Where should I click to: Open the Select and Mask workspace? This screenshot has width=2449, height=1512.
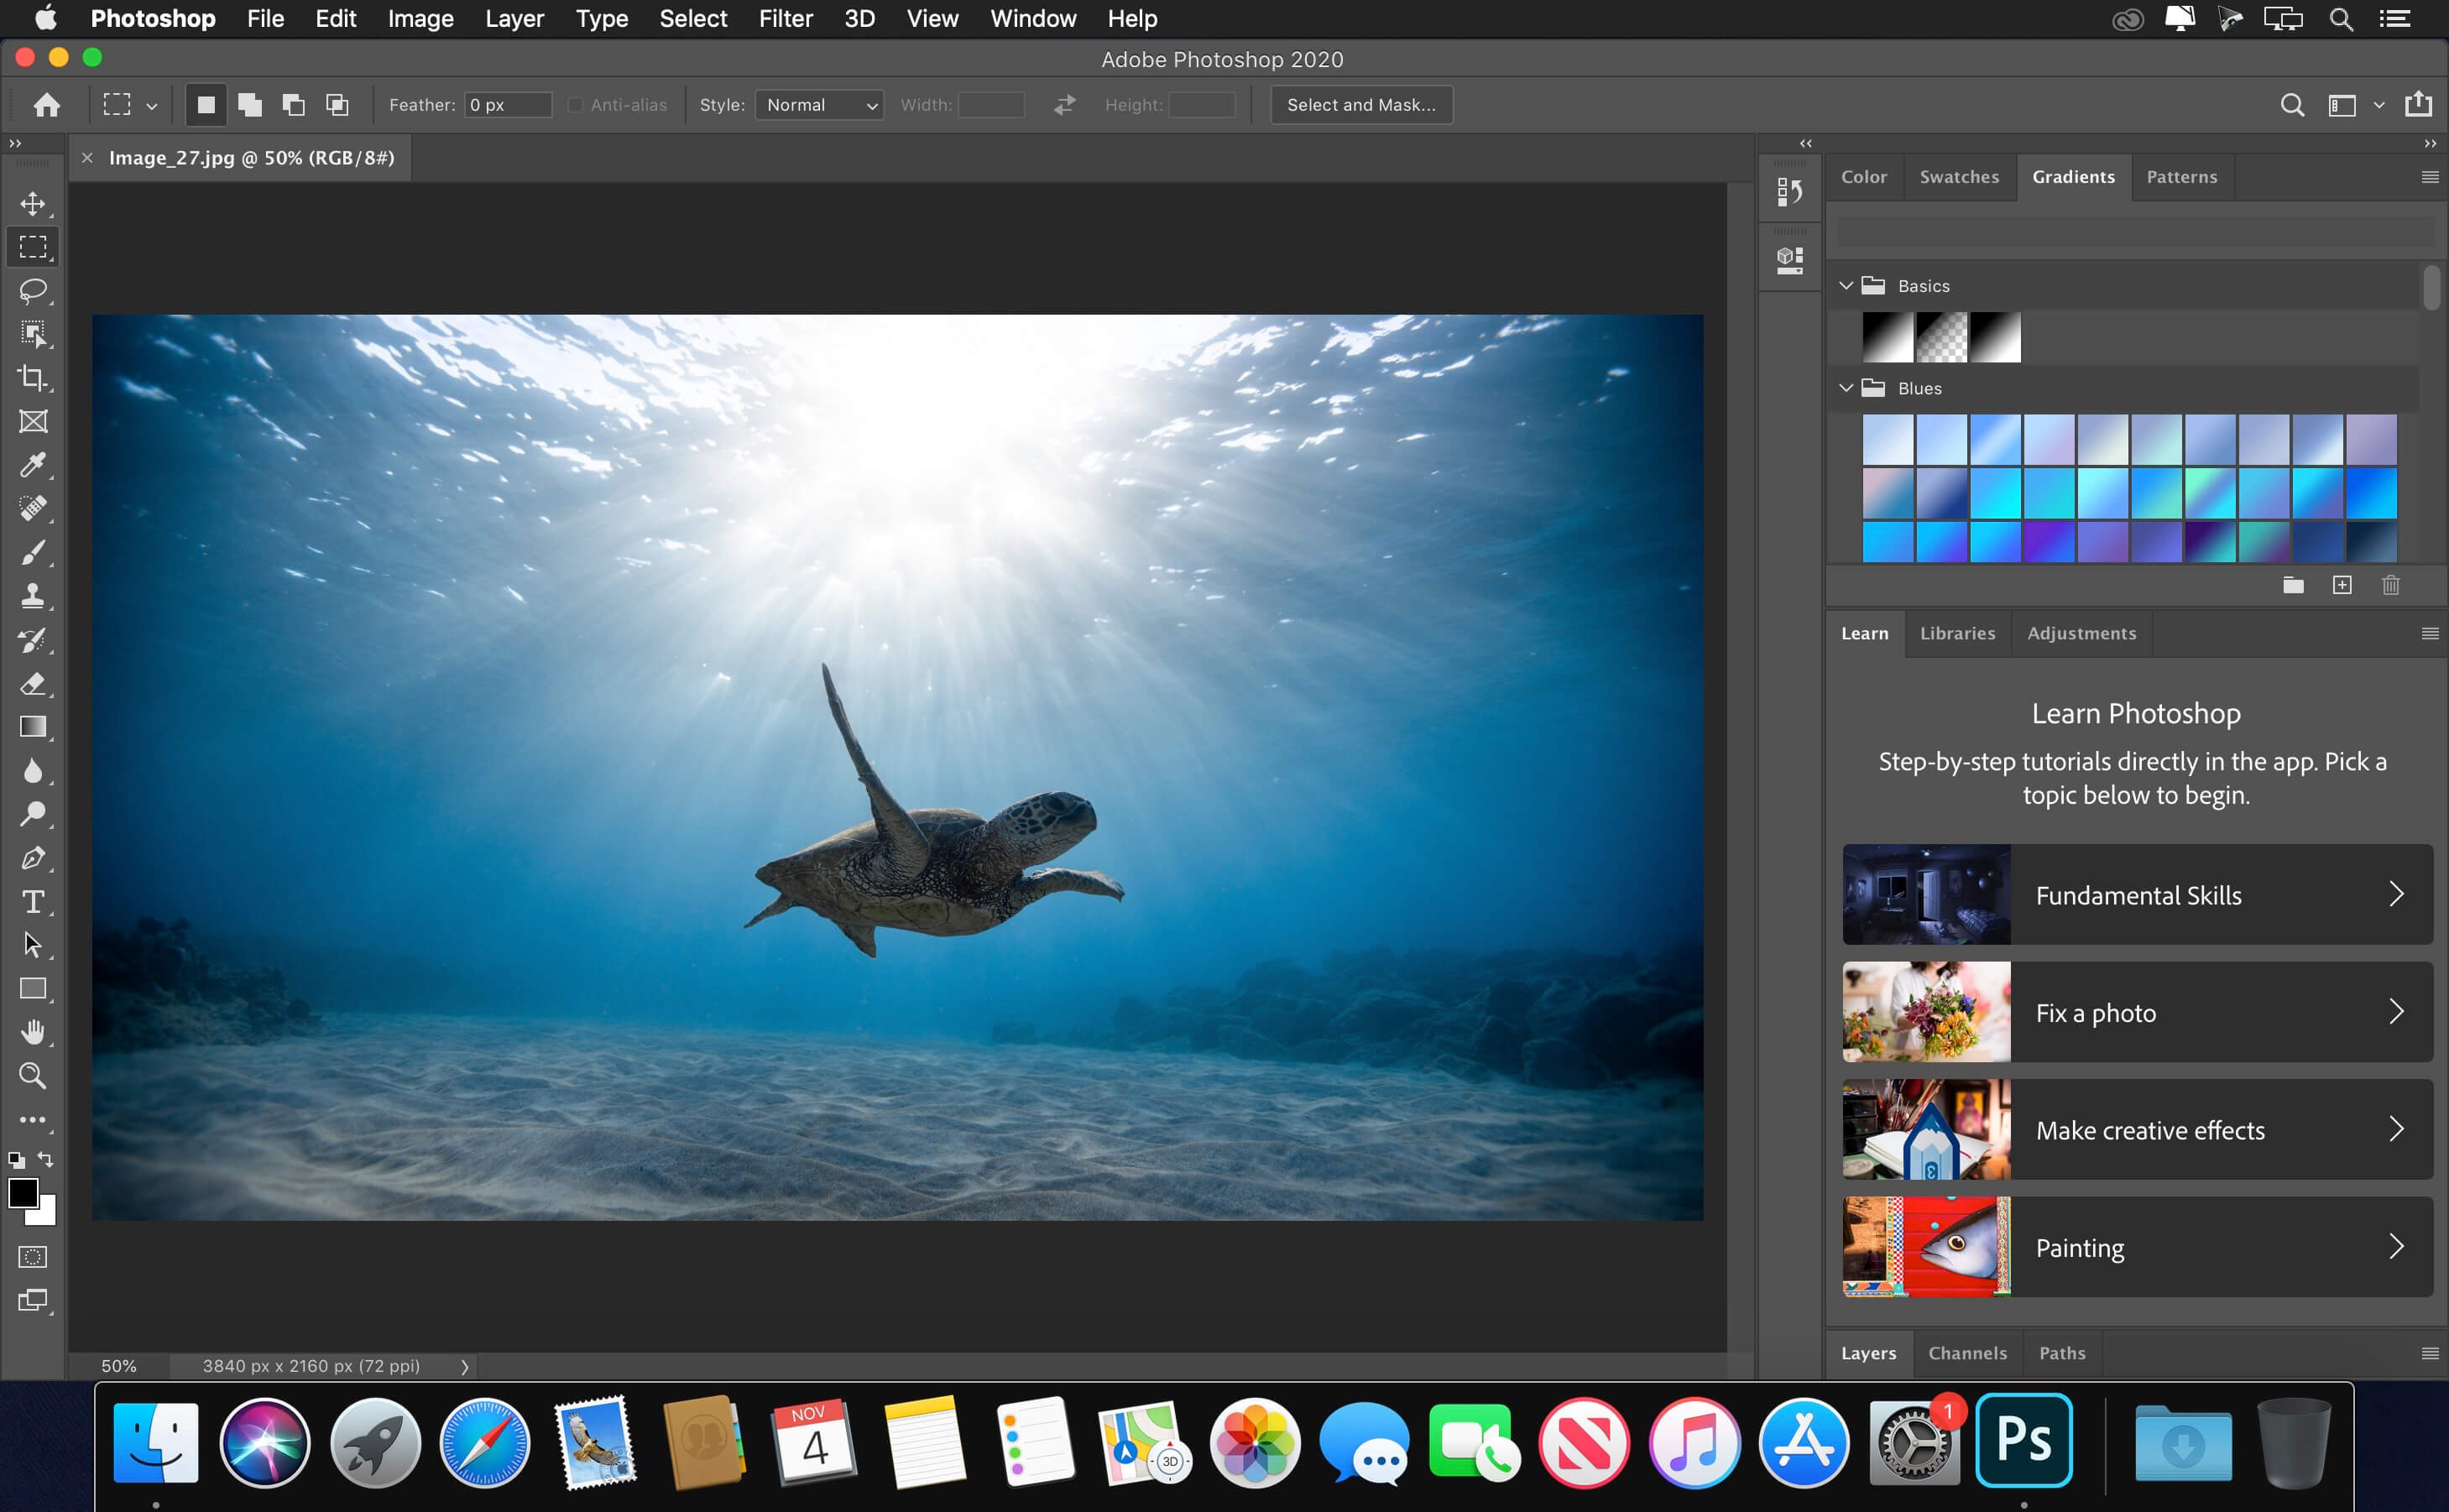(x=1361, y=105)
